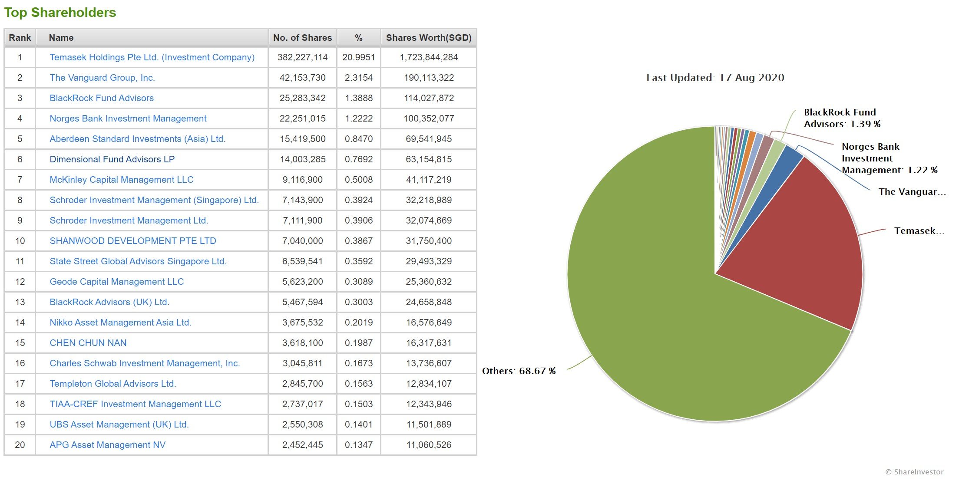
Task: Click the percentage value 0.1673
Action: 359,363
